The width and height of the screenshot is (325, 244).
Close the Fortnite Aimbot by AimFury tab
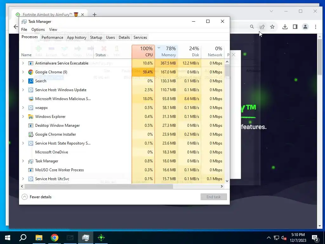point(83,15)
